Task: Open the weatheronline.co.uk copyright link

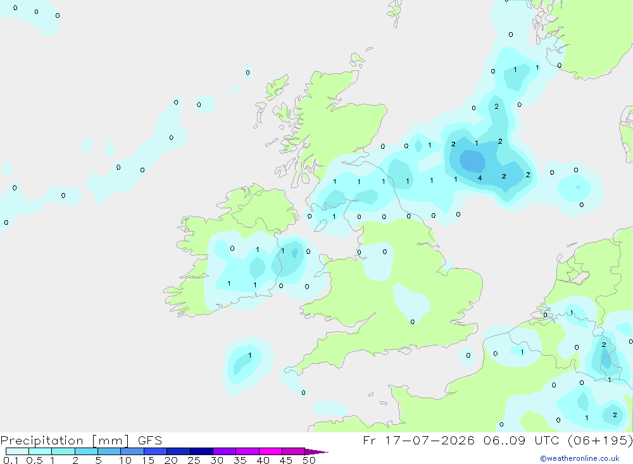Action: (x=579, y=458)
